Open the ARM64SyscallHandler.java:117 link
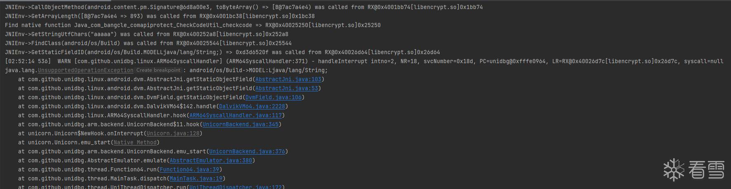The width and height of the screenshot is (731, 189). [235, 116]
